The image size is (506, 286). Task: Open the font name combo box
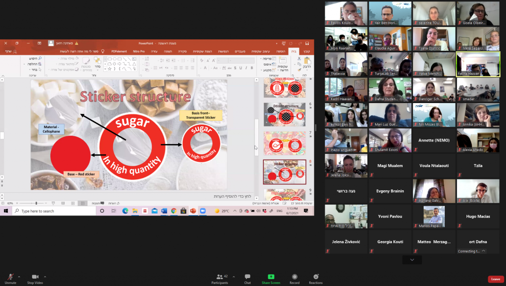pos(241,61)
